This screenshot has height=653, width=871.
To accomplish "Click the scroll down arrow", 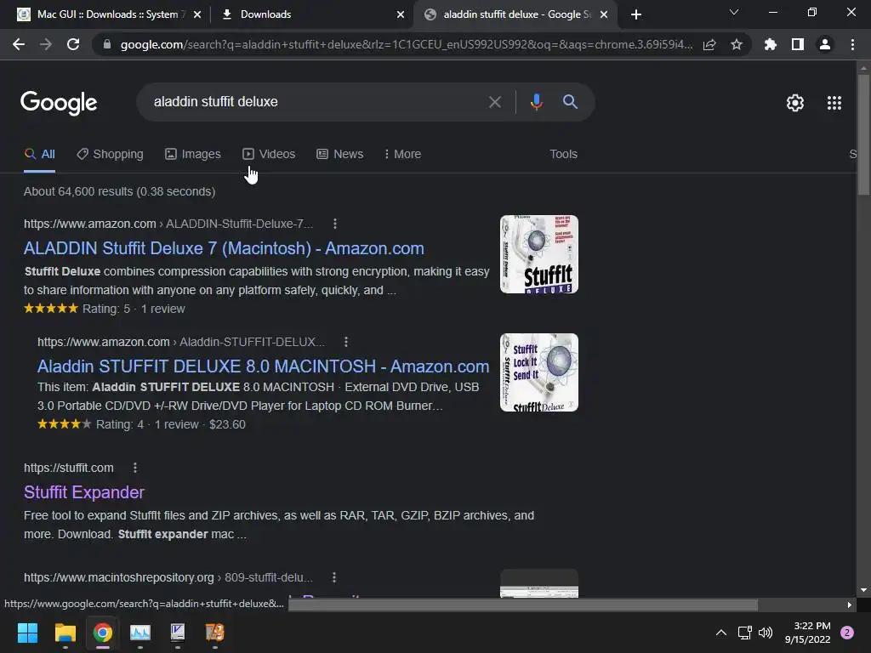I will click(863, 590).
